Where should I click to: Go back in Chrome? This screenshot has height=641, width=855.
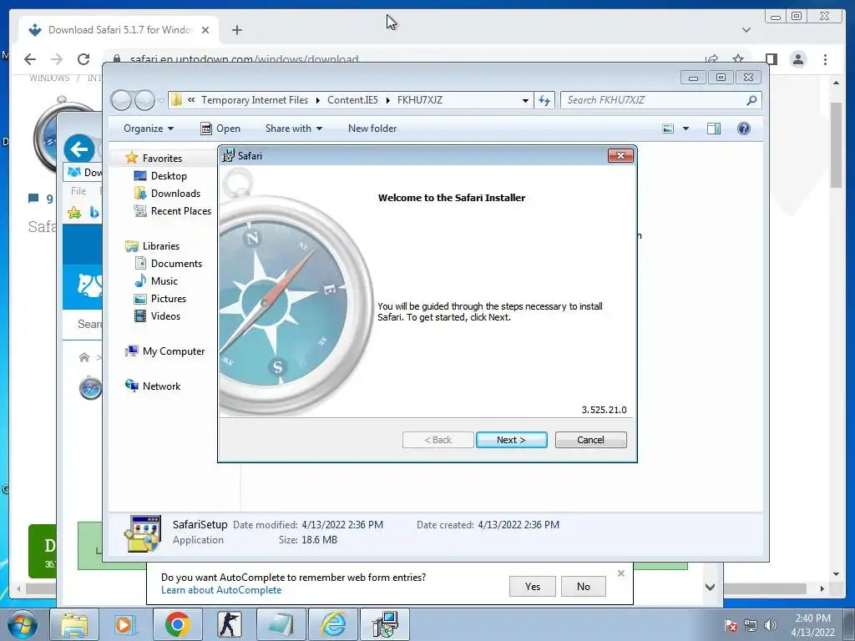pos(30,59)
